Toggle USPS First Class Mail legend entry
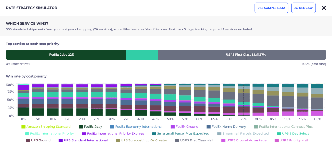This screenshot has width=332, height=150. [194, 140]
